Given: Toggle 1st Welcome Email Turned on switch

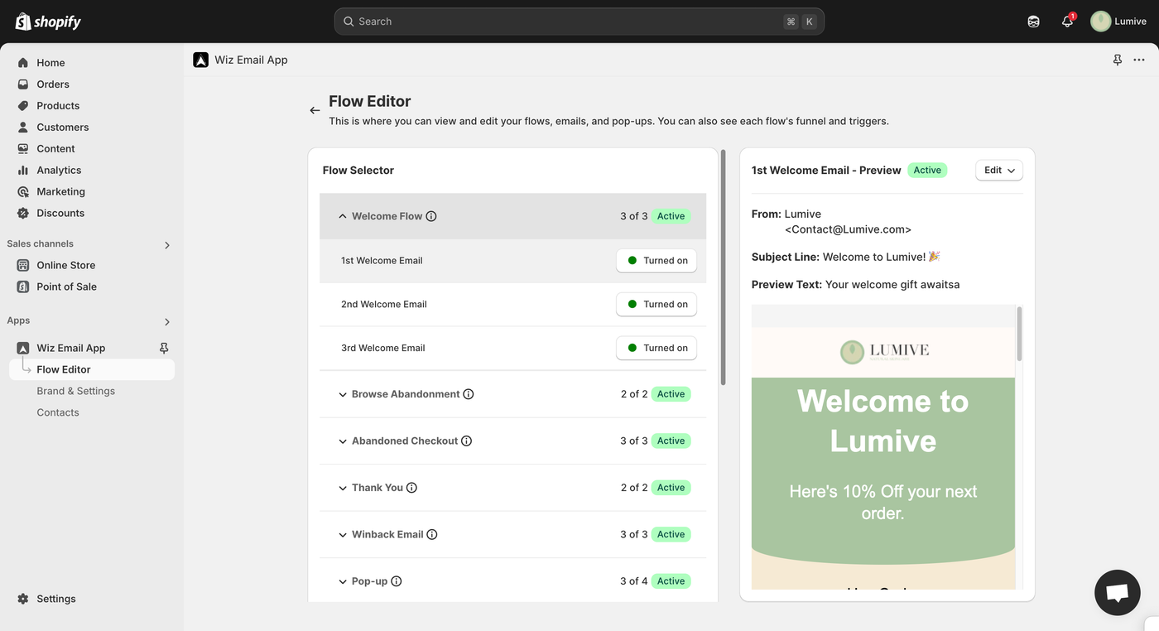Looking at the screenshot, I should tap(656, 261).
